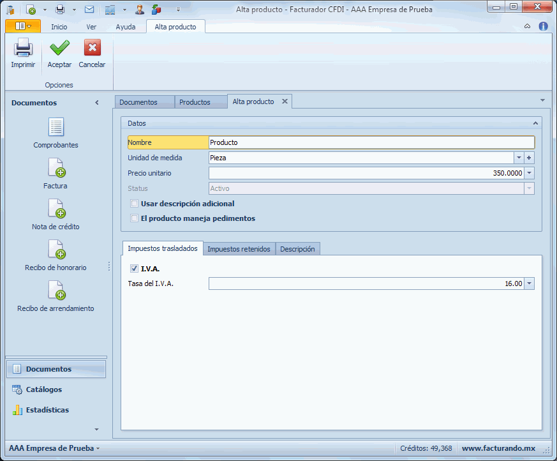
Task: Close the Alta producto tab
Action: pos(285,102)
